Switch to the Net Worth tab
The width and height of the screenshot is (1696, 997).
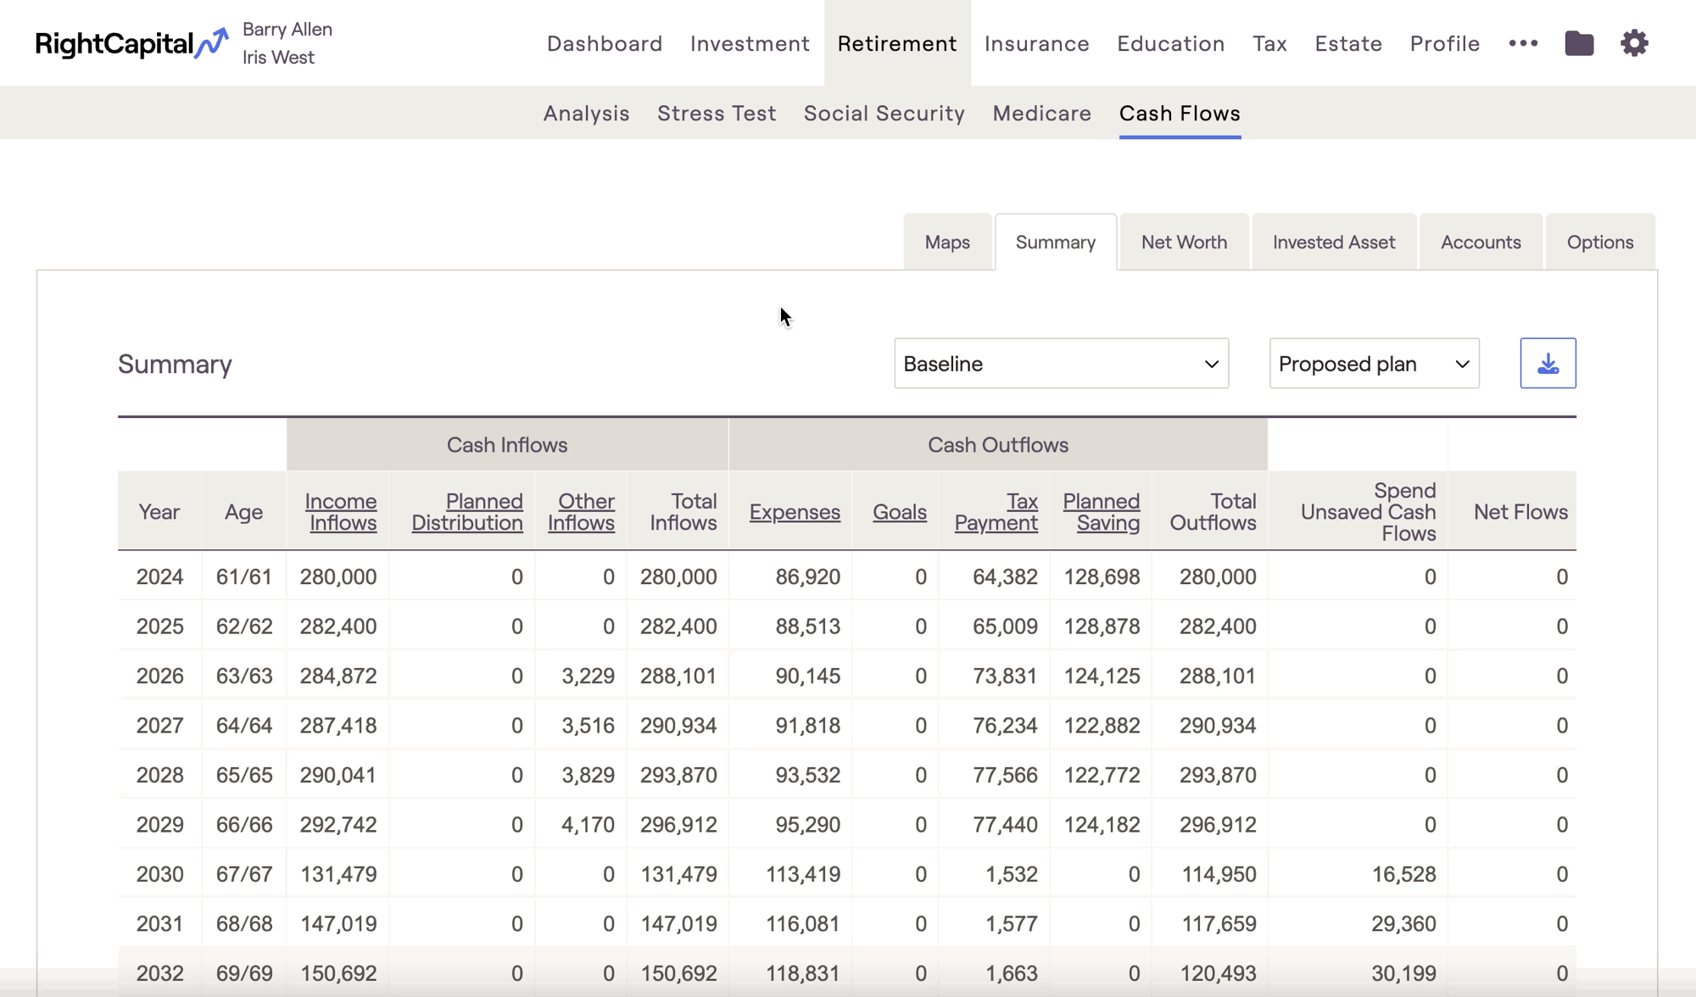coord(1184,242)
